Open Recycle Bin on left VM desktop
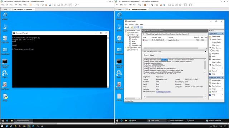The width and height of the screenshot is (229, 128). (x=5, y=39)
